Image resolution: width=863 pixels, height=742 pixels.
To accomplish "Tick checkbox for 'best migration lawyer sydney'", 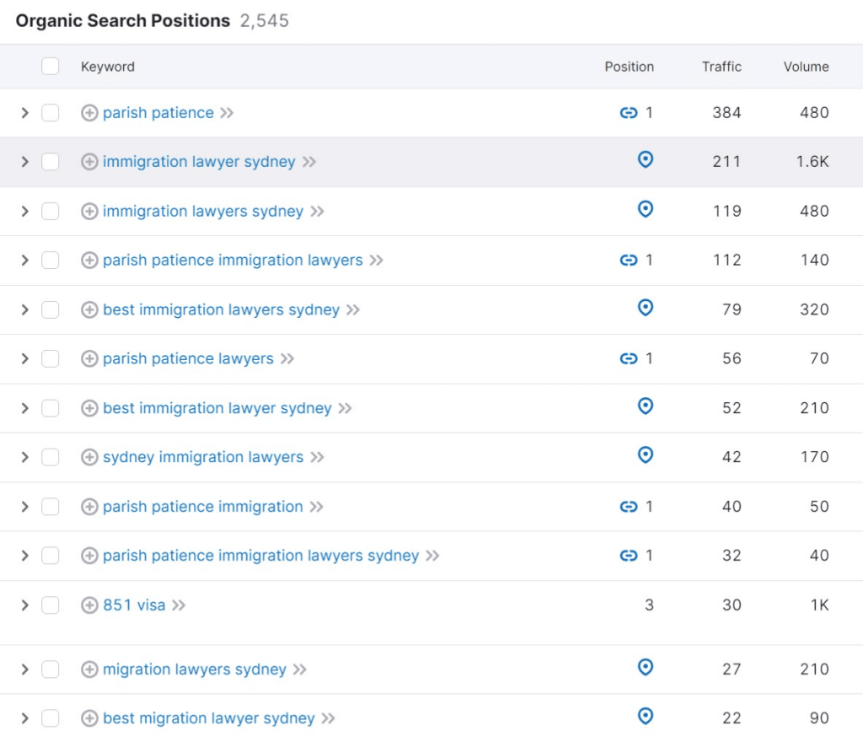I will click(50, 718).
